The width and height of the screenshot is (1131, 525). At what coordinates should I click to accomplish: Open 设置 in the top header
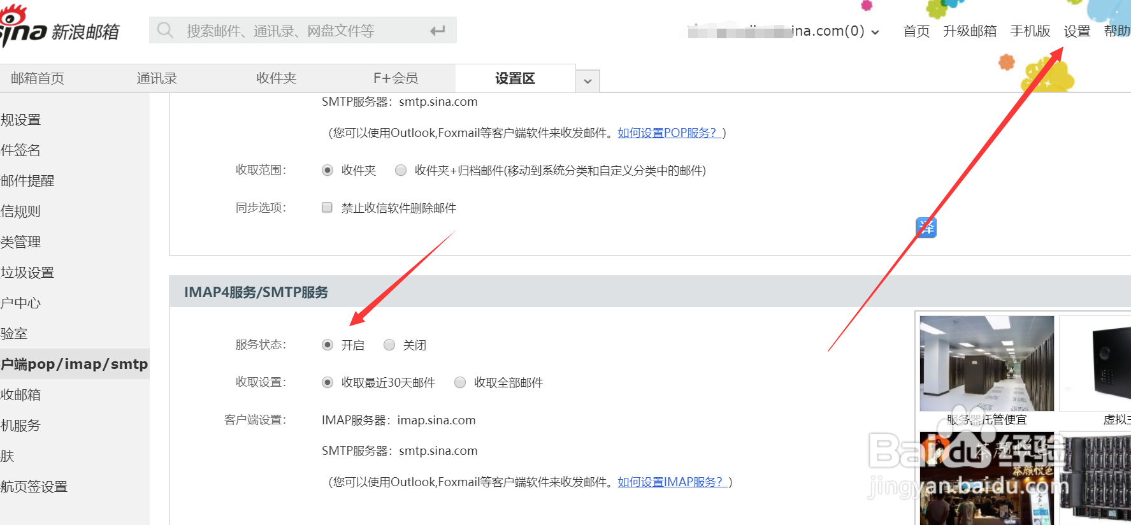click(1077, 31)
